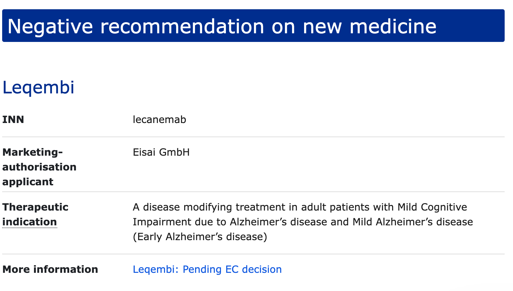Click 'Mild Cognitive' in the indication text
Image resolution: width=513 pixels, height=291 pixels.
point(432,207)
